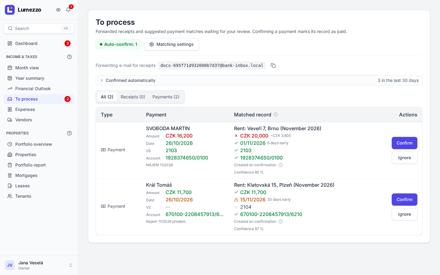Click Properties section help icon

click(x=69, y=133)
